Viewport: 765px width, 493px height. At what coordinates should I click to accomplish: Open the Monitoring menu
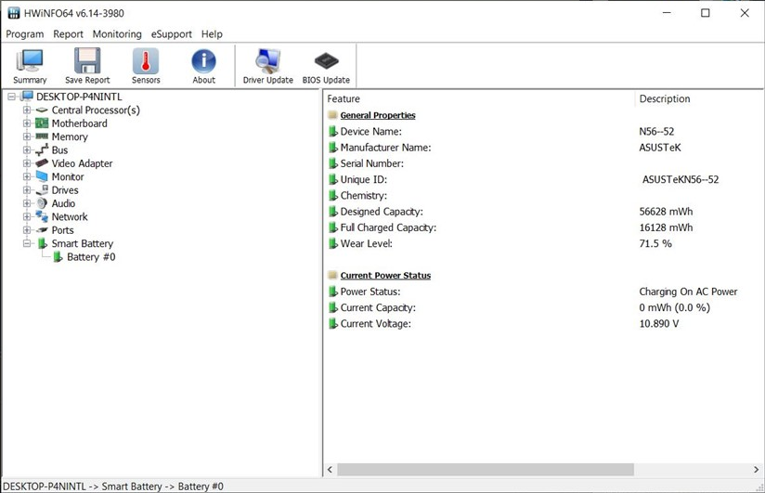point(117,34)
